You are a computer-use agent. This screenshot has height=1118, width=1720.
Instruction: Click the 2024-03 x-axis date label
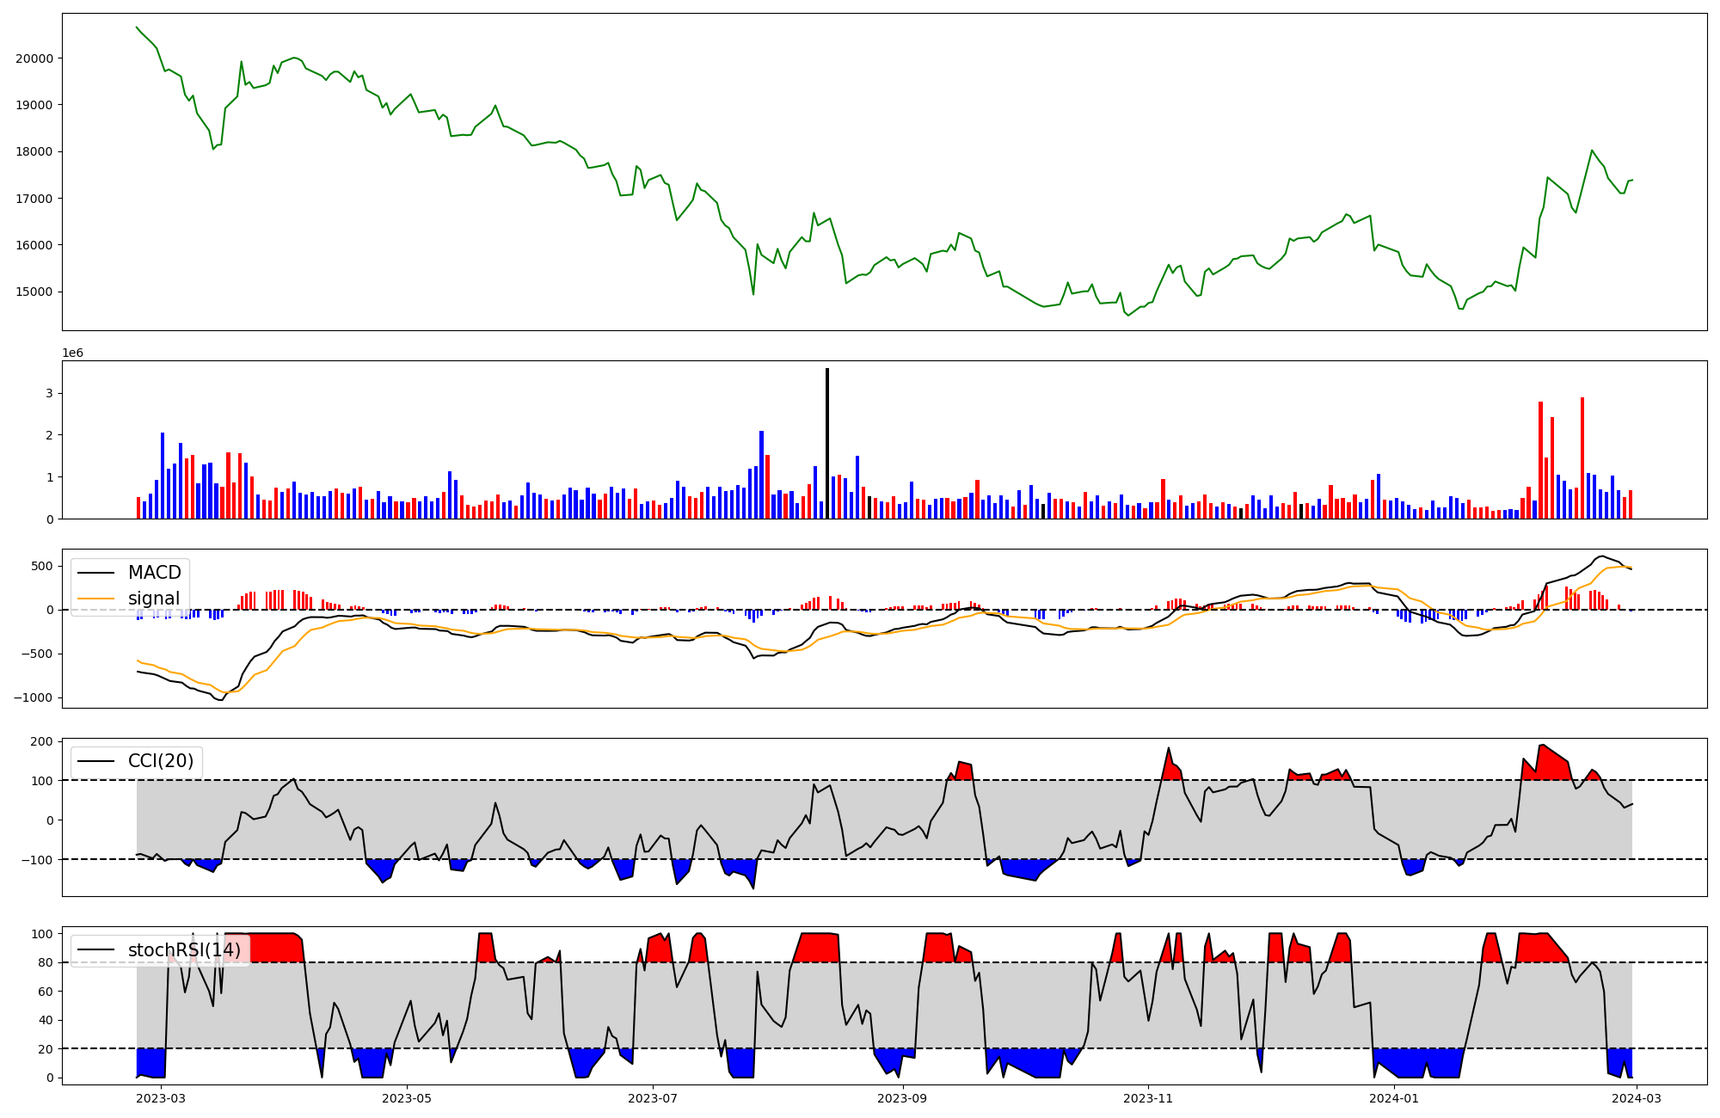(1637, 1097)
